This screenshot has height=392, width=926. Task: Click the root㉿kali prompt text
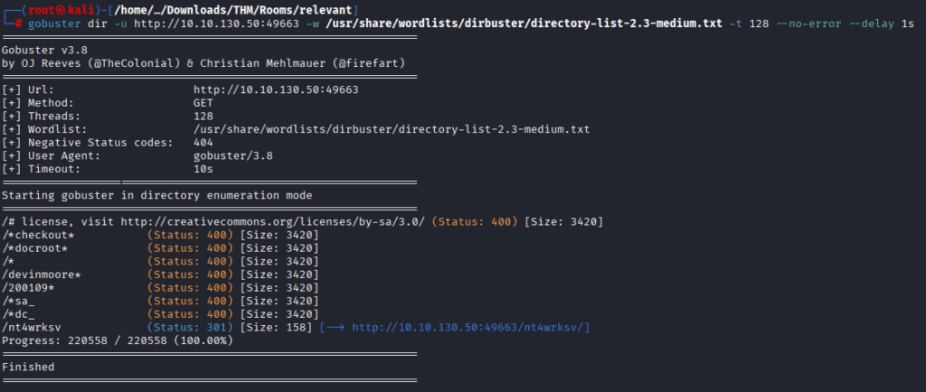[50, 8]
